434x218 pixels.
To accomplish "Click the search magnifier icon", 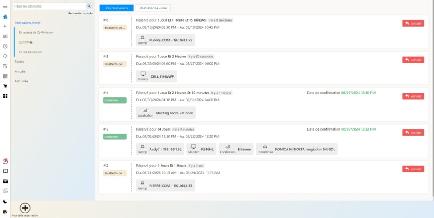I will (89, 6).
